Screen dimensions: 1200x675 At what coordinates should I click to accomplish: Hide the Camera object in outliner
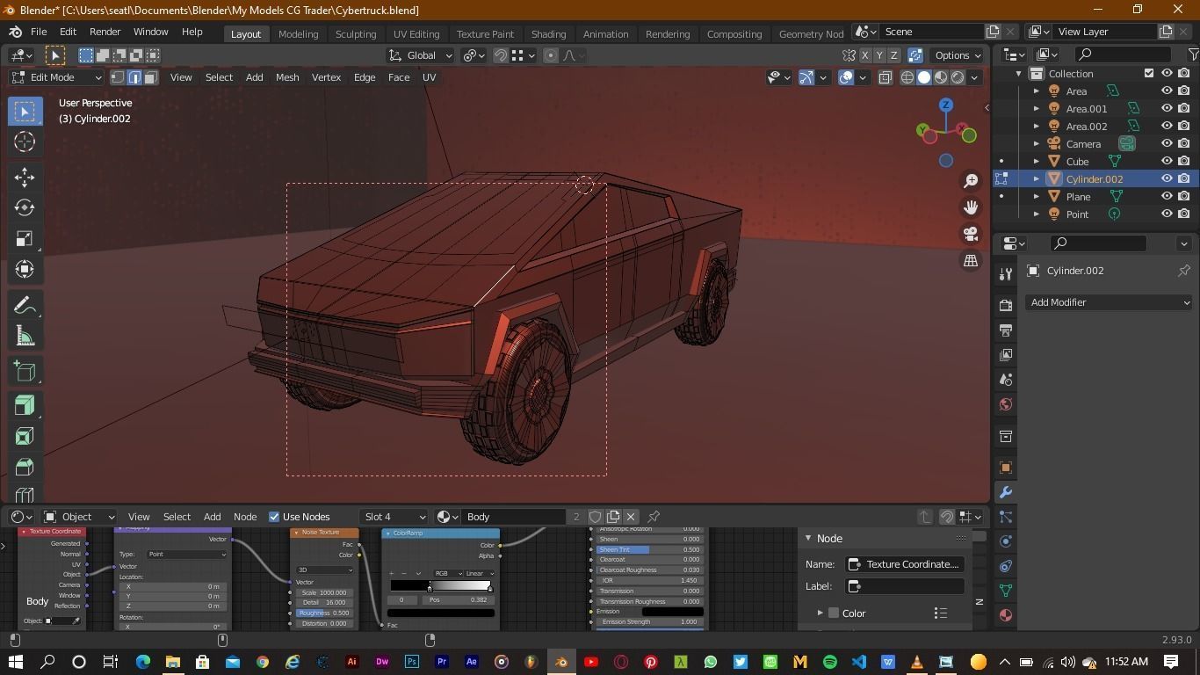(1167, 144)
